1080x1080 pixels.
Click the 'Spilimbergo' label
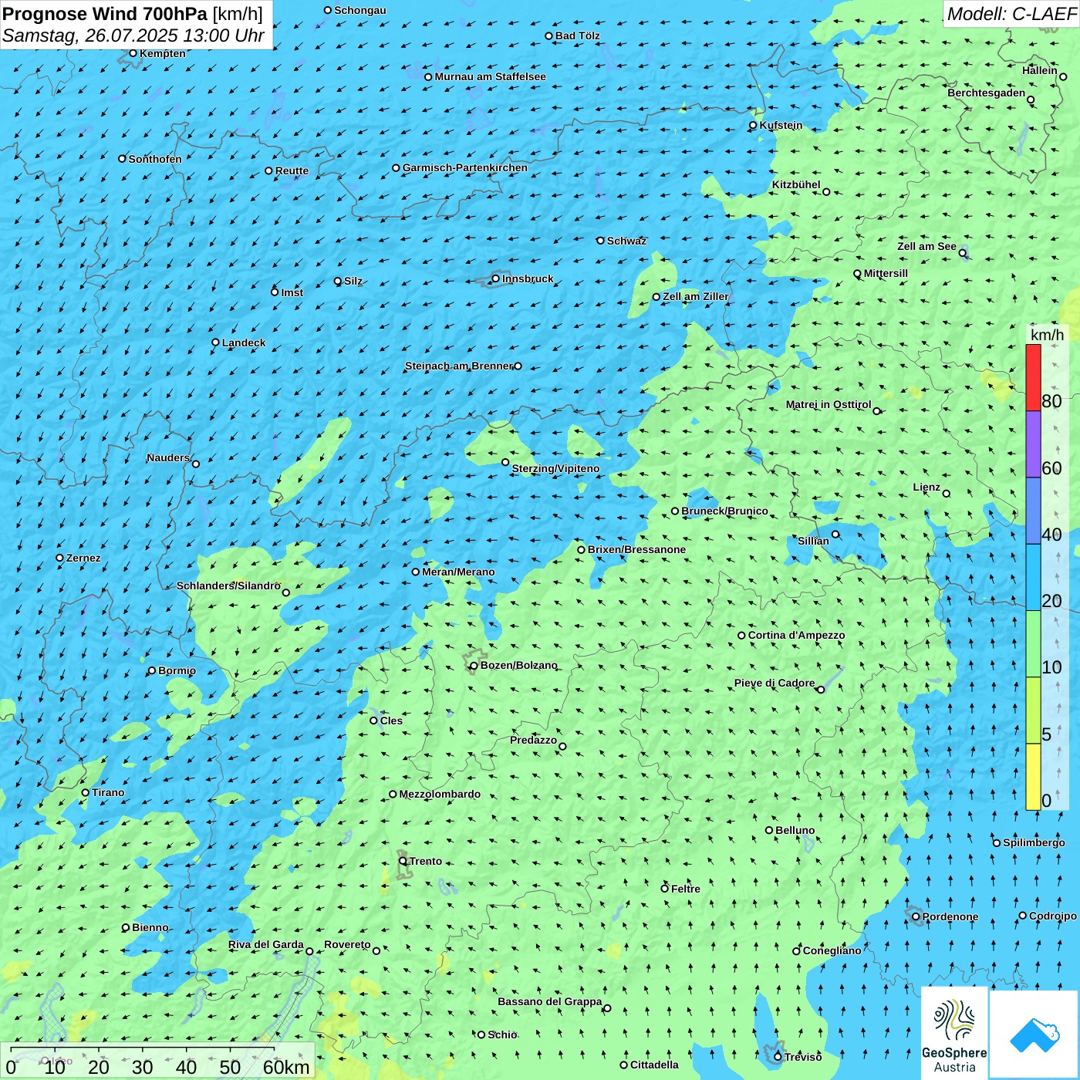point(1034,842)
